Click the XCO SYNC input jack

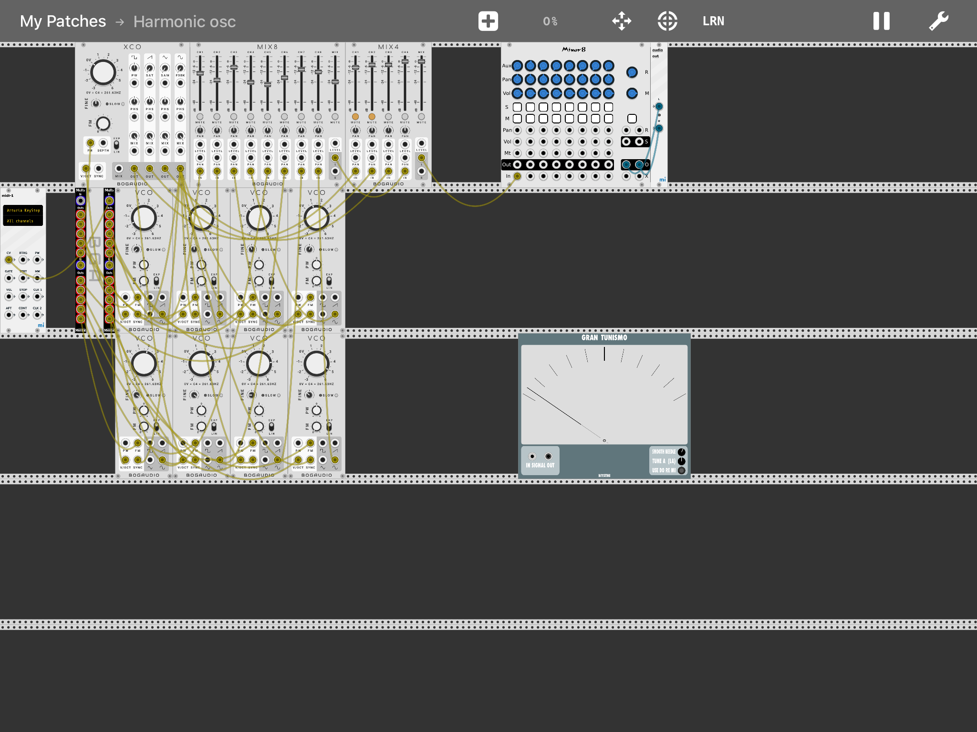pos(99,169)
